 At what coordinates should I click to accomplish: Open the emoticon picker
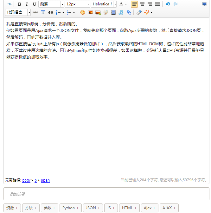(x=83, y=12)
